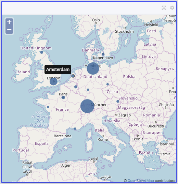Screen dimensions: 178x184
Task: Click the România country label
Action: tap(152, 115)
